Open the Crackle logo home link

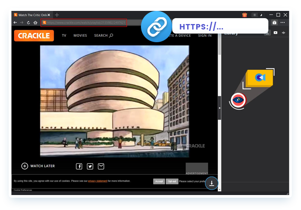coord(34,36)
